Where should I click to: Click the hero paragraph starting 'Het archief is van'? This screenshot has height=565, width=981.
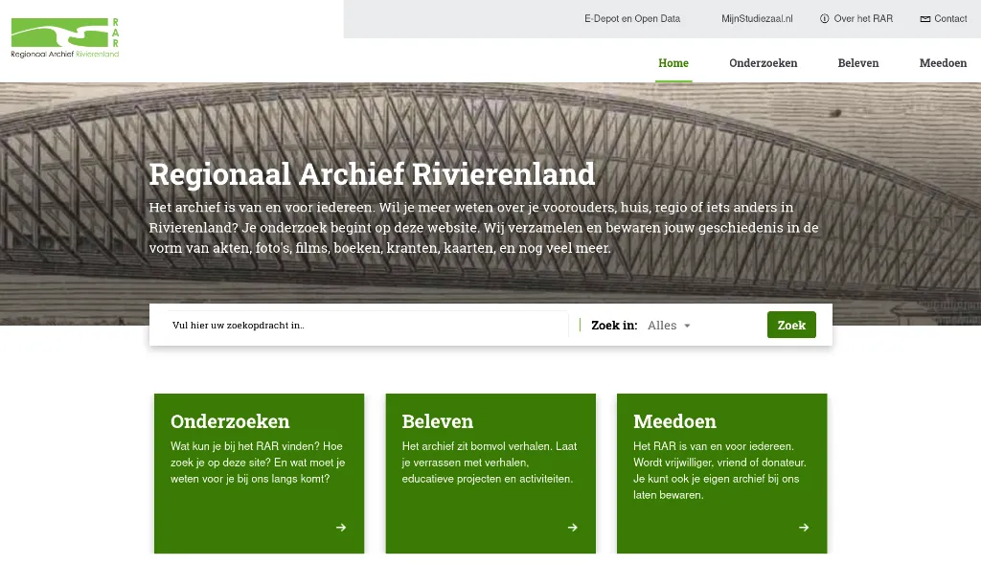(484, 227)
